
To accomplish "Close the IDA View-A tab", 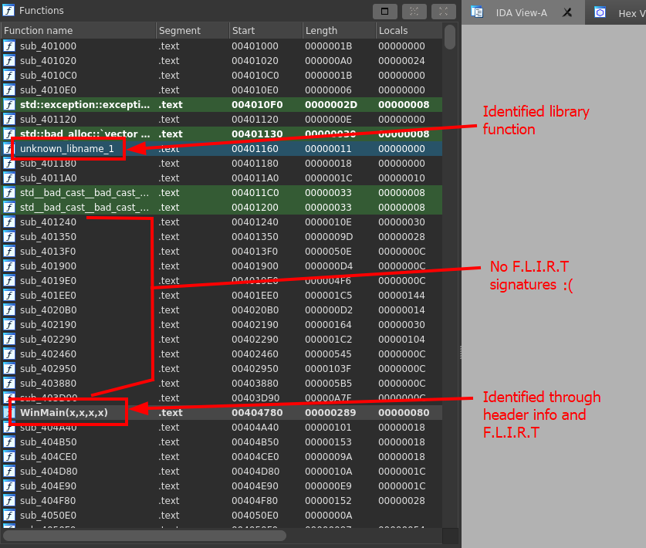I will tap(567, 13).
